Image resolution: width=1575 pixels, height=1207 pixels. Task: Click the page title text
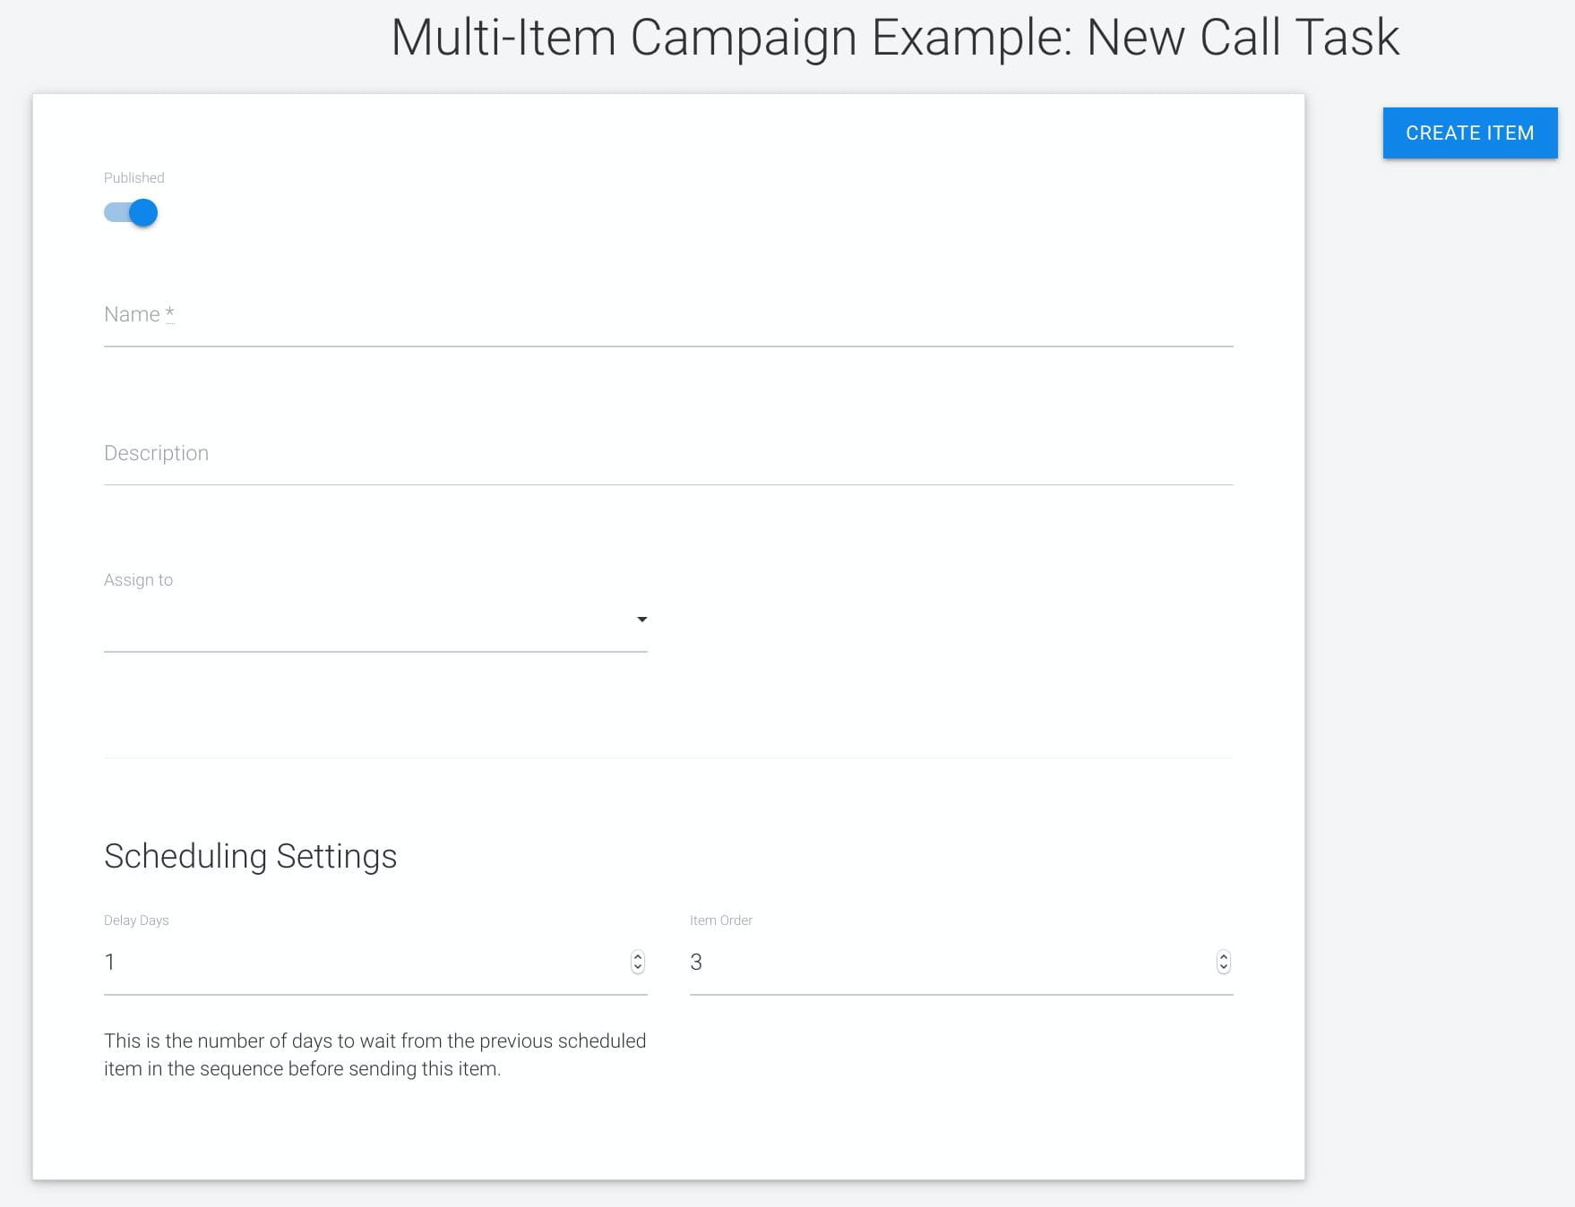pyautogui.click(x=894, y=38)
